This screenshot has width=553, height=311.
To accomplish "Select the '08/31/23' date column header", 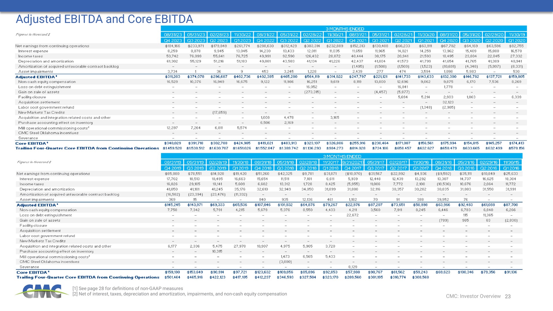I will 173,35.
